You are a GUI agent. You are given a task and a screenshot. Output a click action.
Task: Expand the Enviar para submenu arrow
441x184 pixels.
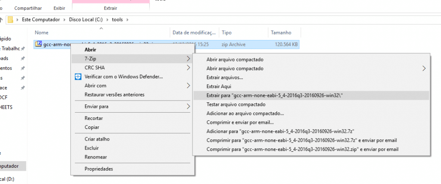click(x=188, y=106)
